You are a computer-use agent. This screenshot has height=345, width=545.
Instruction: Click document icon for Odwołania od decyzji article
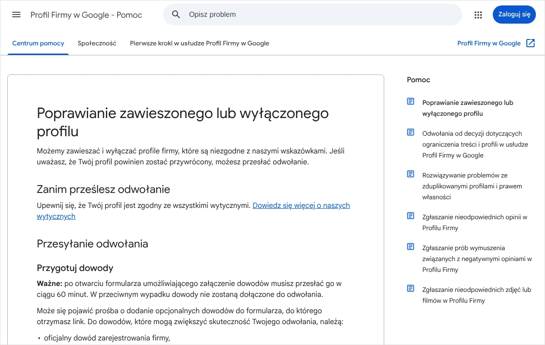[411, 133]
